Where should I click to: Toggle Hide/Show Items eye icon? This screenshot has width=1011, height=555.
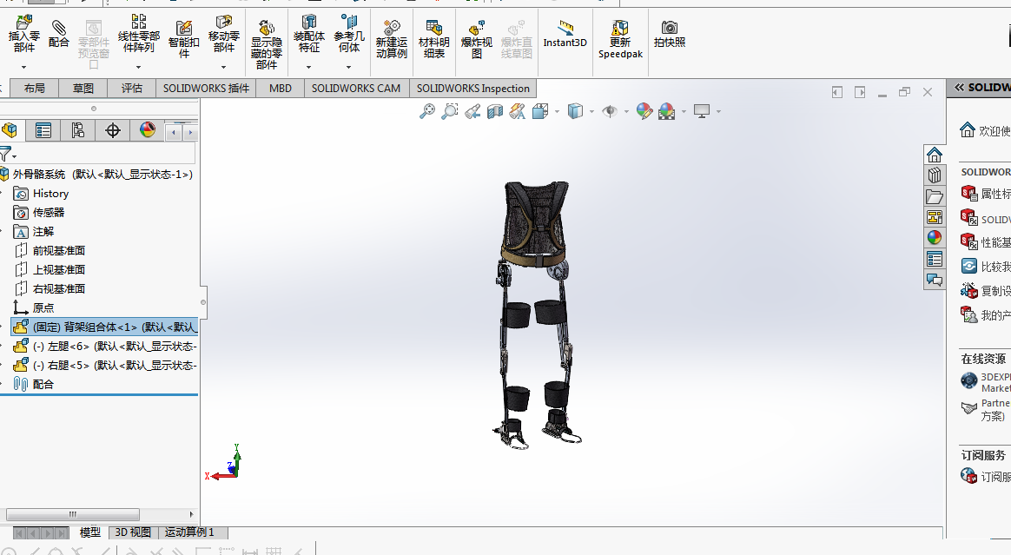click(x=610, y=111)
